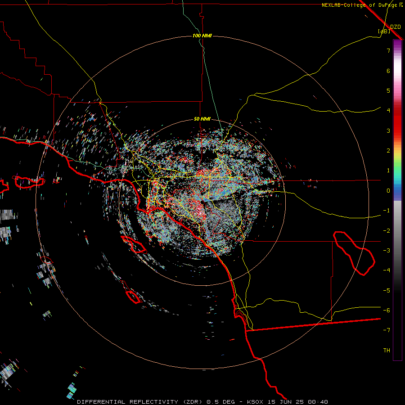Click the -5 tick label on color scale
The width and height of the screenshot is (405, 405).
(387, 291)
